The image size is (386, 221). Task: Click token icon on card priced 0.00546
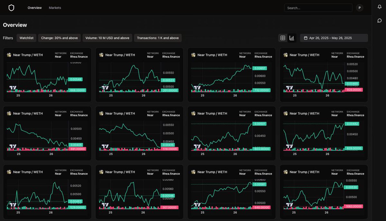click(x=101, y=172)
